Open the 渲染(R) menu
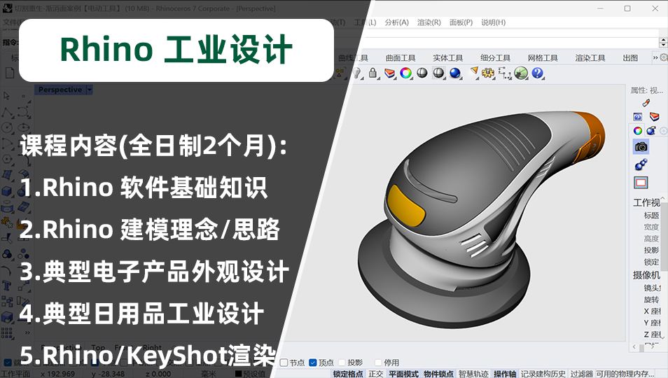The image size is (668, 378). pos(429,22)
